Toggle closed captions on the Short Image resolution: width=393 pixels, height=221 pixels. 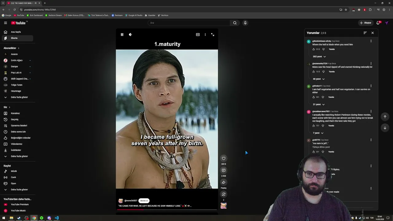[198, 35]
